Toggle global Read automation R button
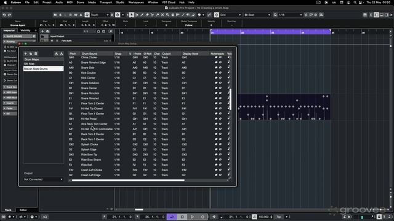This screenshot has height=221, width=394. [x=70, y=15]
